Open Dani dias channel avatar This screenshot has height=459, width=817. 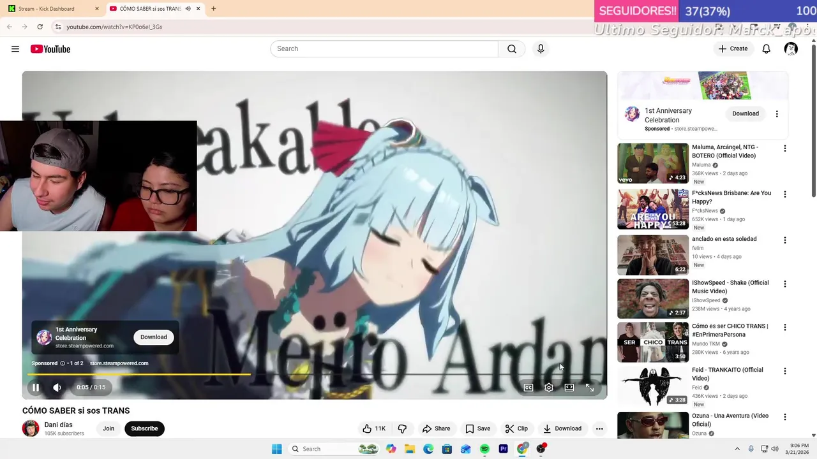tap(31, 428)
